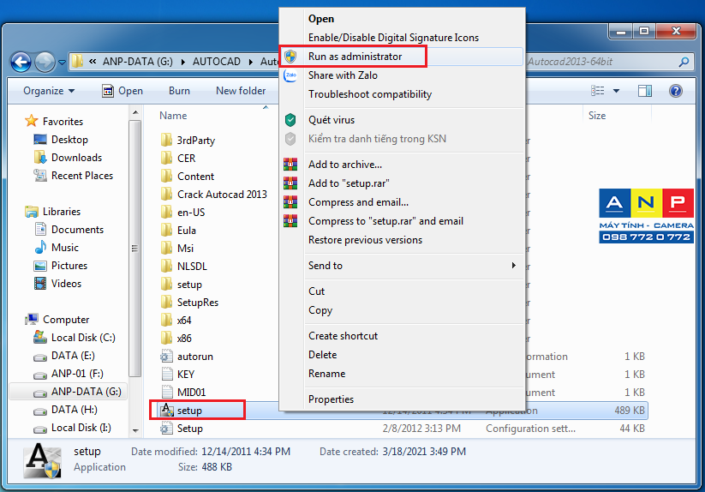Select Libraries in the navigation pane

click(x=52, y=212)
